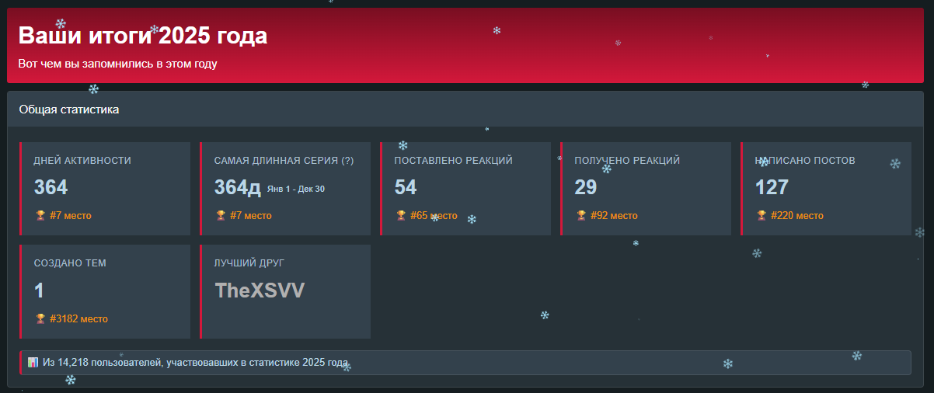934x393 pixels.
Task: Click the 127 posts written value
Action: tap(772, 187)
